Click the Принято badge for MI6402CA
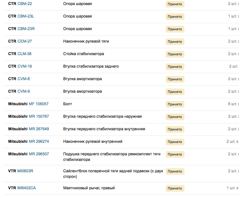 click(x=175, y=188)
